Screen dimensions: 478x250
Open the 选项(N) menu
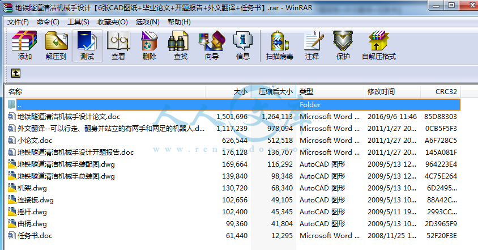click(148, 22)
